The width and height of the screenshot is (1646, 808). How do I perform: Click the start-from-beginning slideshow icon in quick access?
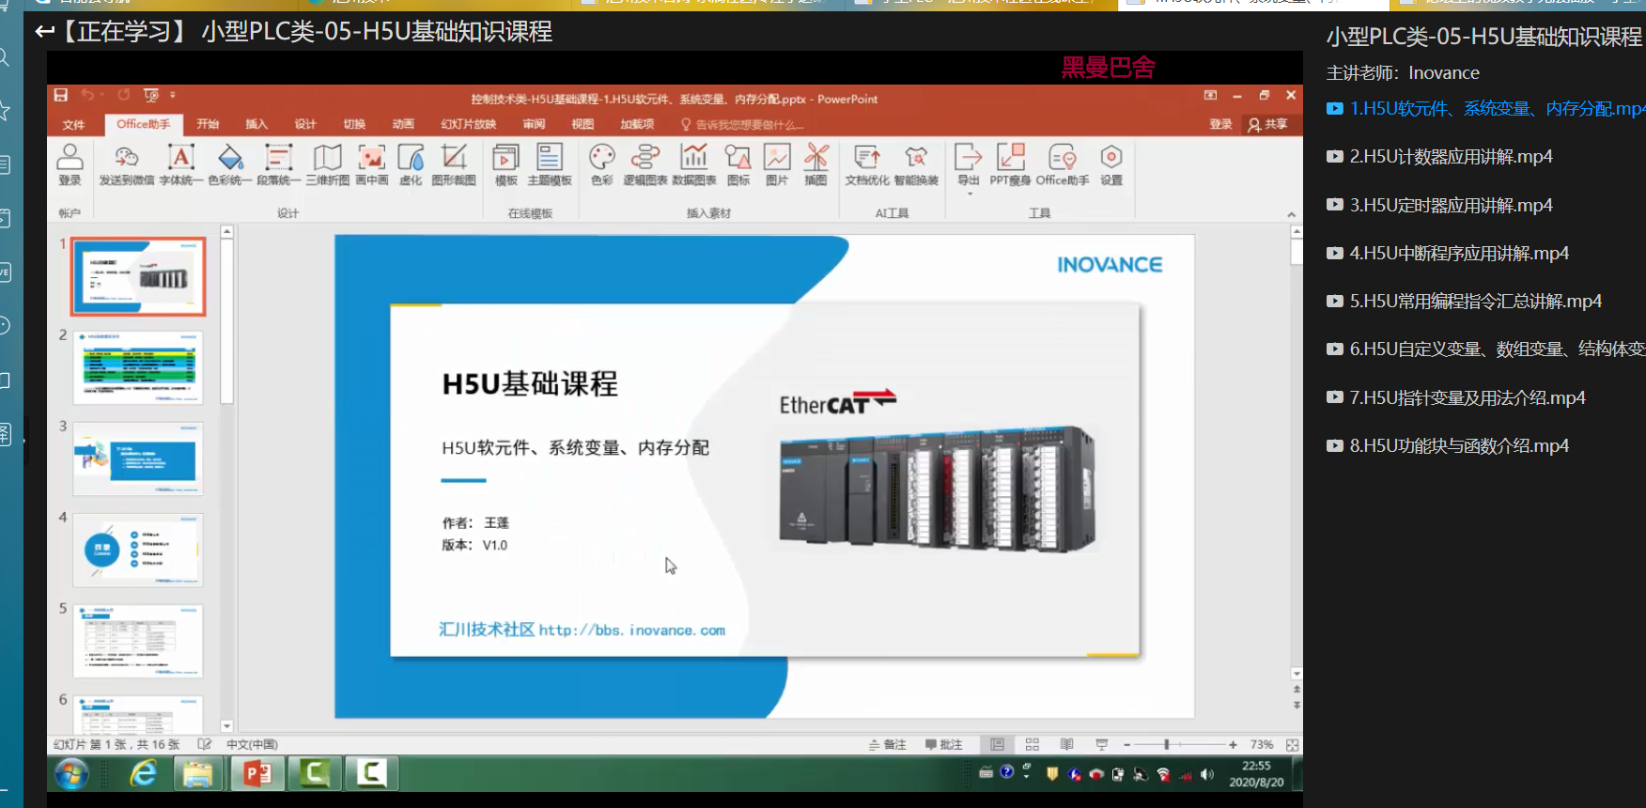pyautogui.click(x=151, y=95)
